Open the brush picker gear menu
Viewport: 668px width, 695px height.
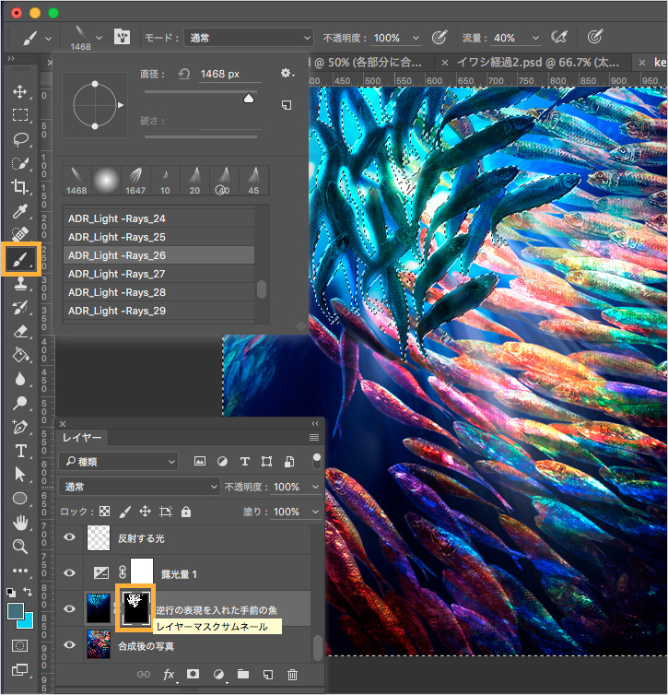pos(287,73)
